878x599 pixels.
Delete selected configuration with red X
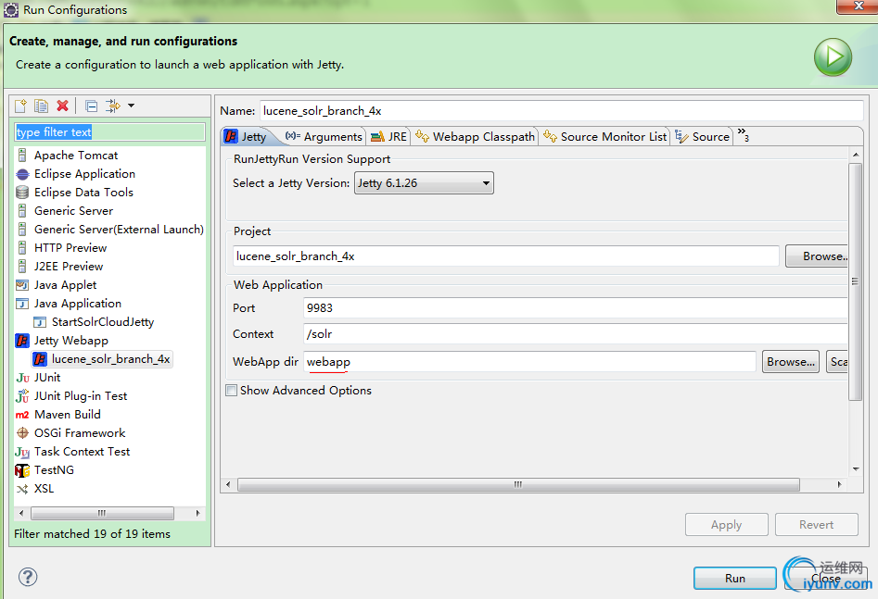63,106
